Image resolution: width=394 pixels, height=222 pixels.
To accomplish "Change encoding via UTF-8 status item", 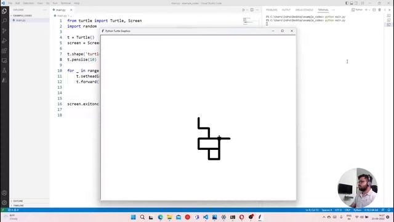I will point(338,210).
